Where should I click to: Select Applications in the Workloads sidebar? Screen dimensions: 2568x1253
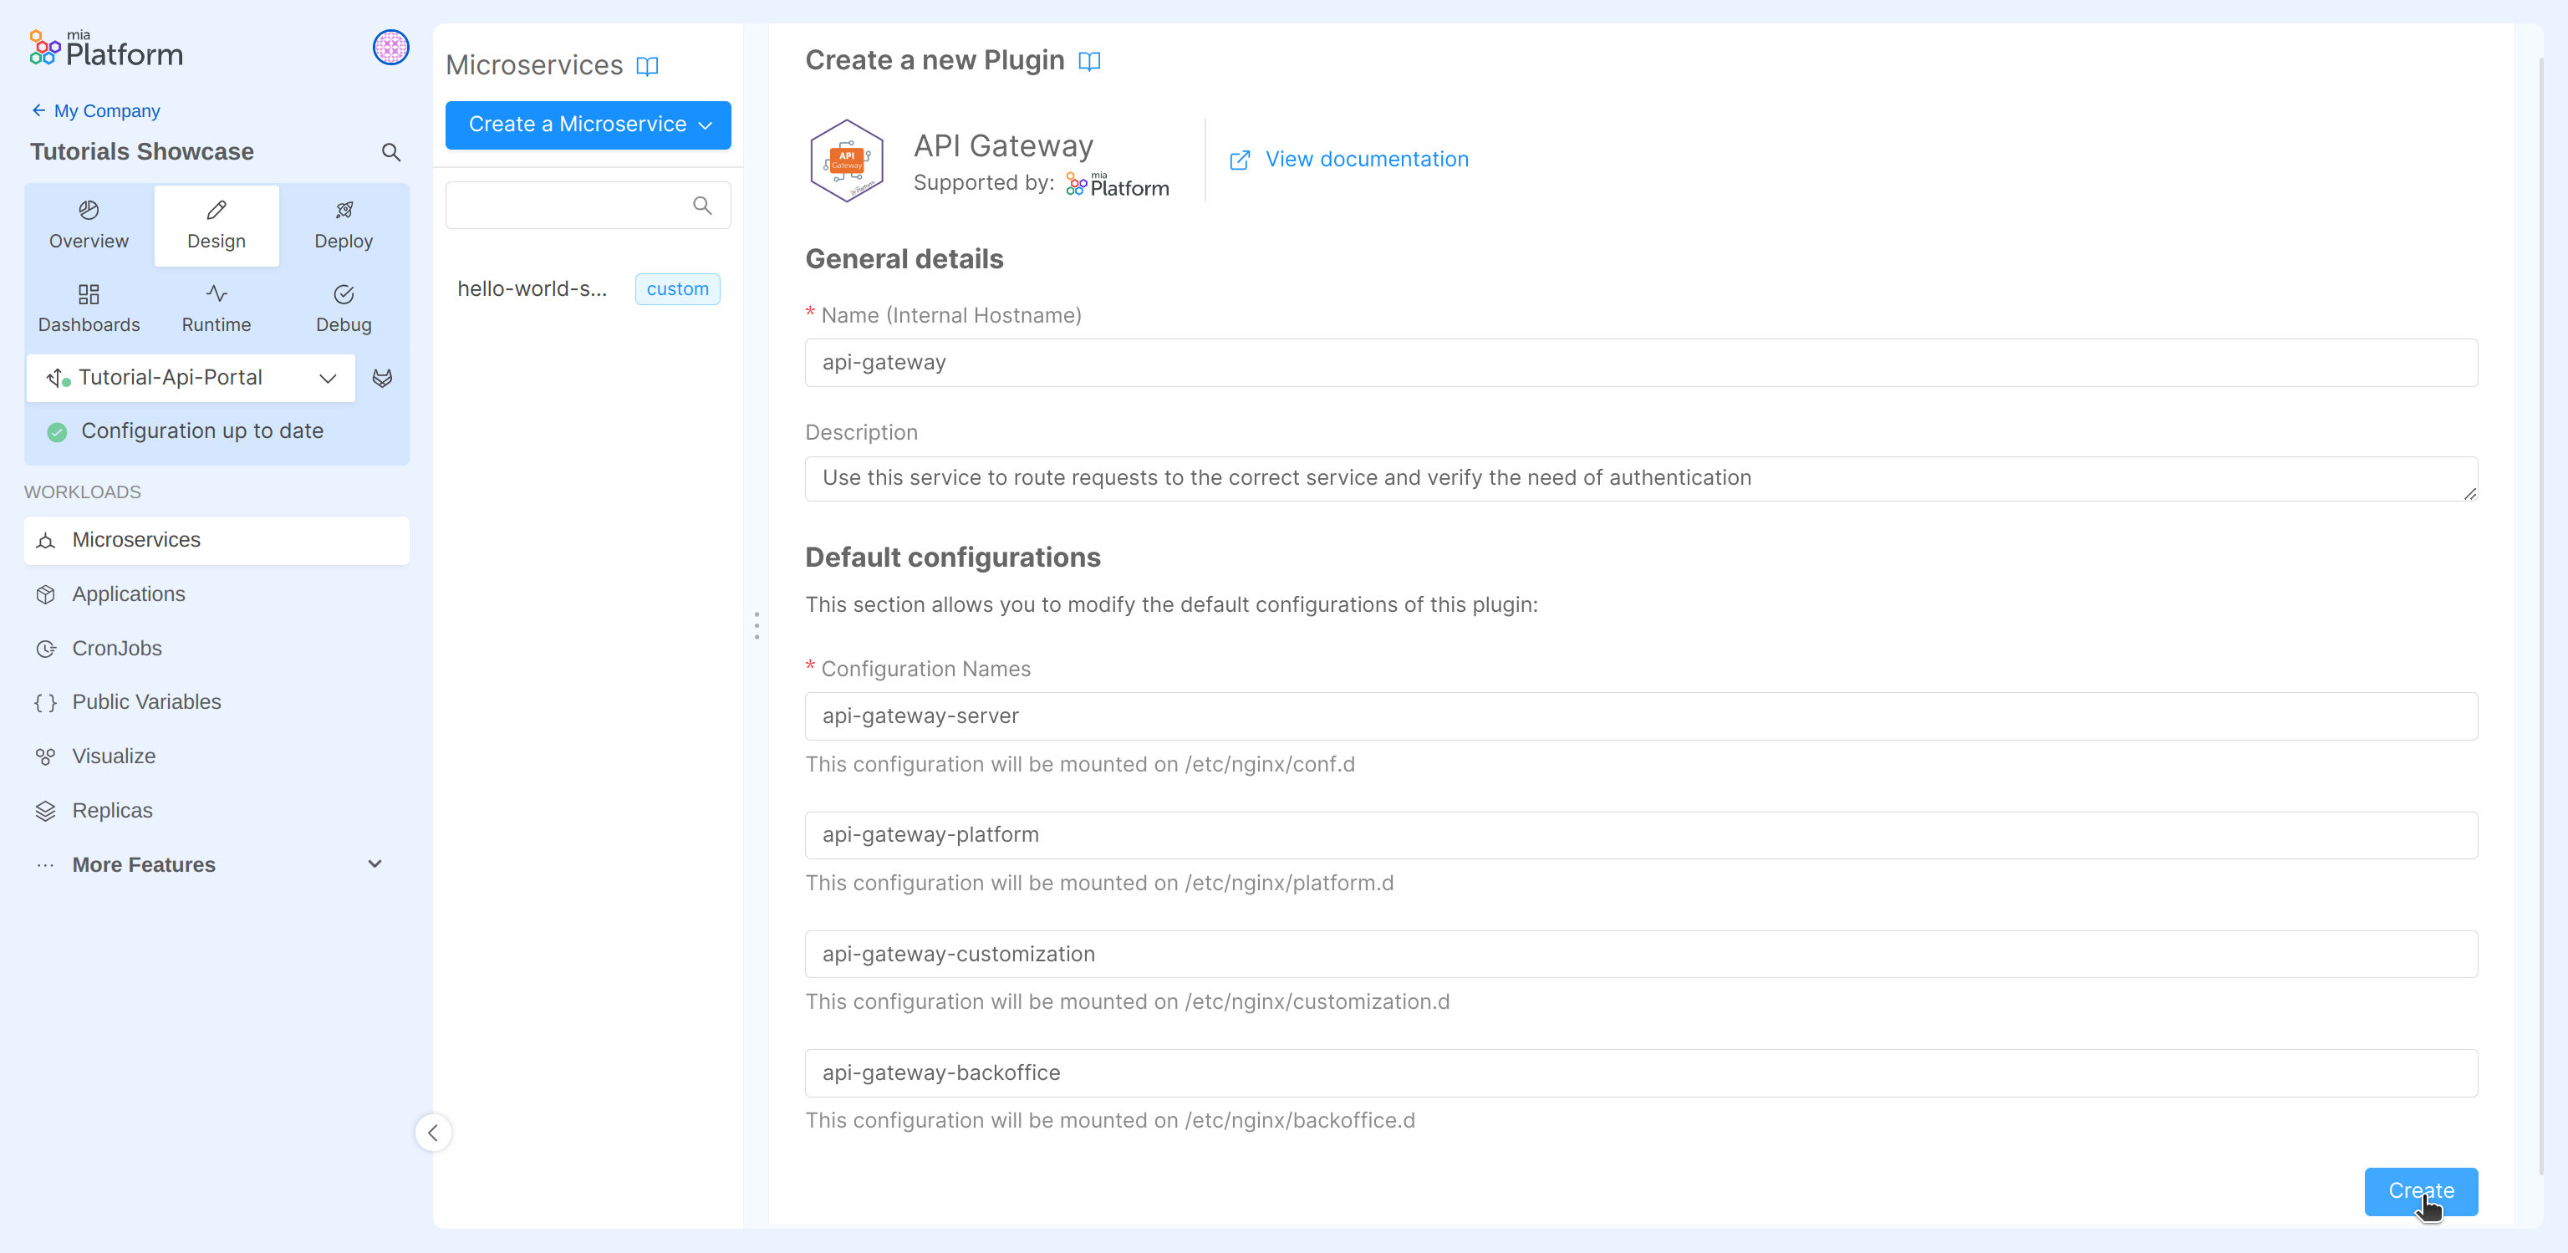[129, 593]
